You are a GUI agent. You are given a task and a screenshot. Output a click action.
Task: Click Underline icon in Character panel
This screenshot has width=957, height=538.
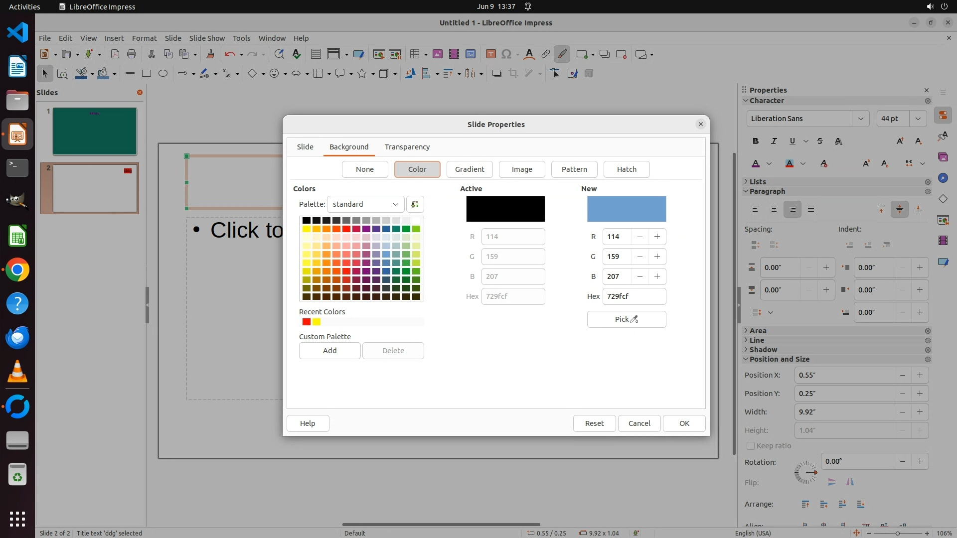point(792,141)
